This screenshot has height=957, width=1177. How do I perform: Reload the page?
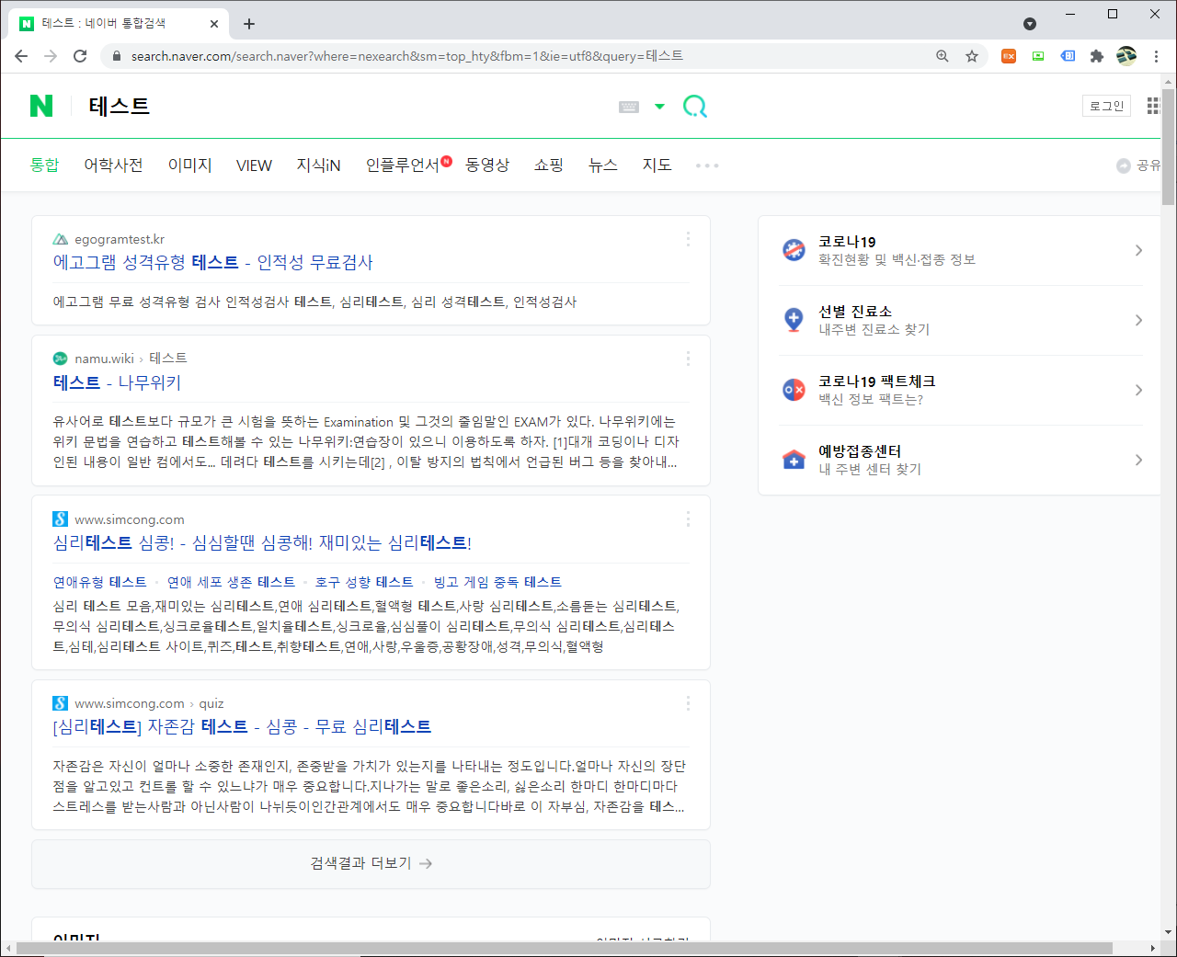click(80, 56)
